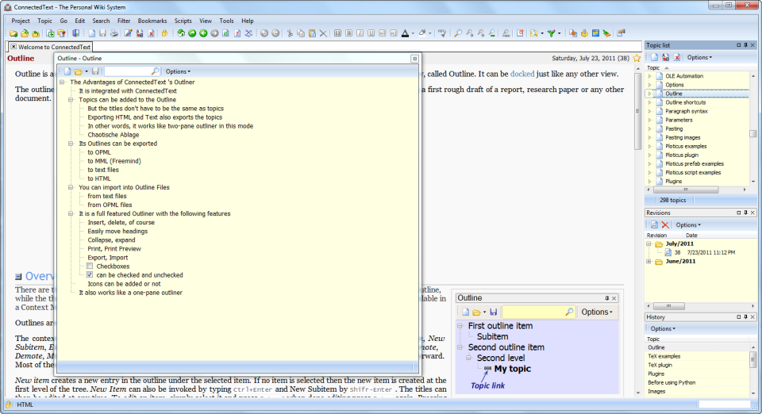Select 'TeX examples' in History list

coord(664,356)
